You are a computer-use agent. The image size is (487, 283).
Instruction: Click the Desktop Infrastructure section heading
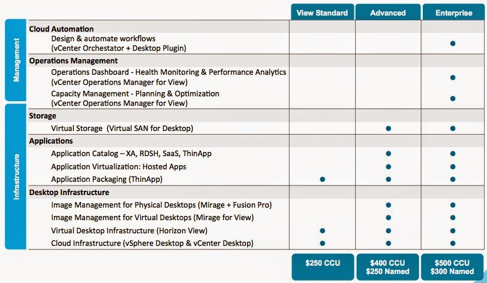[69, 192]
